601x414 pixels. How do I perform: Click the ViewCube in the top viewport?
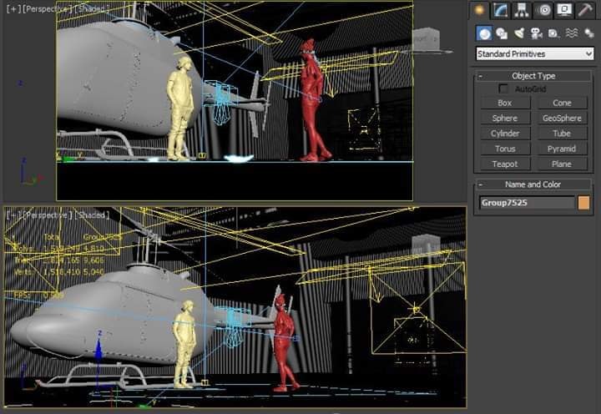tap(427, 39)
